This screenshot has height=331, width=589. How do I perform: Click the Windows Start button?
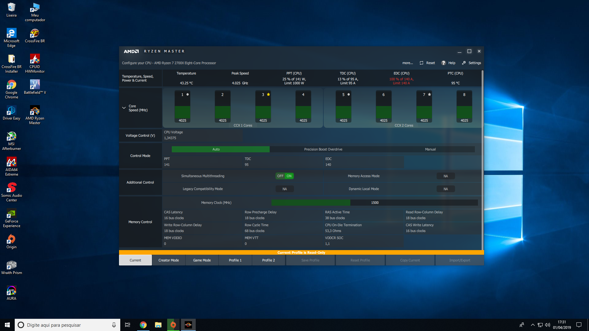(7, 325)
